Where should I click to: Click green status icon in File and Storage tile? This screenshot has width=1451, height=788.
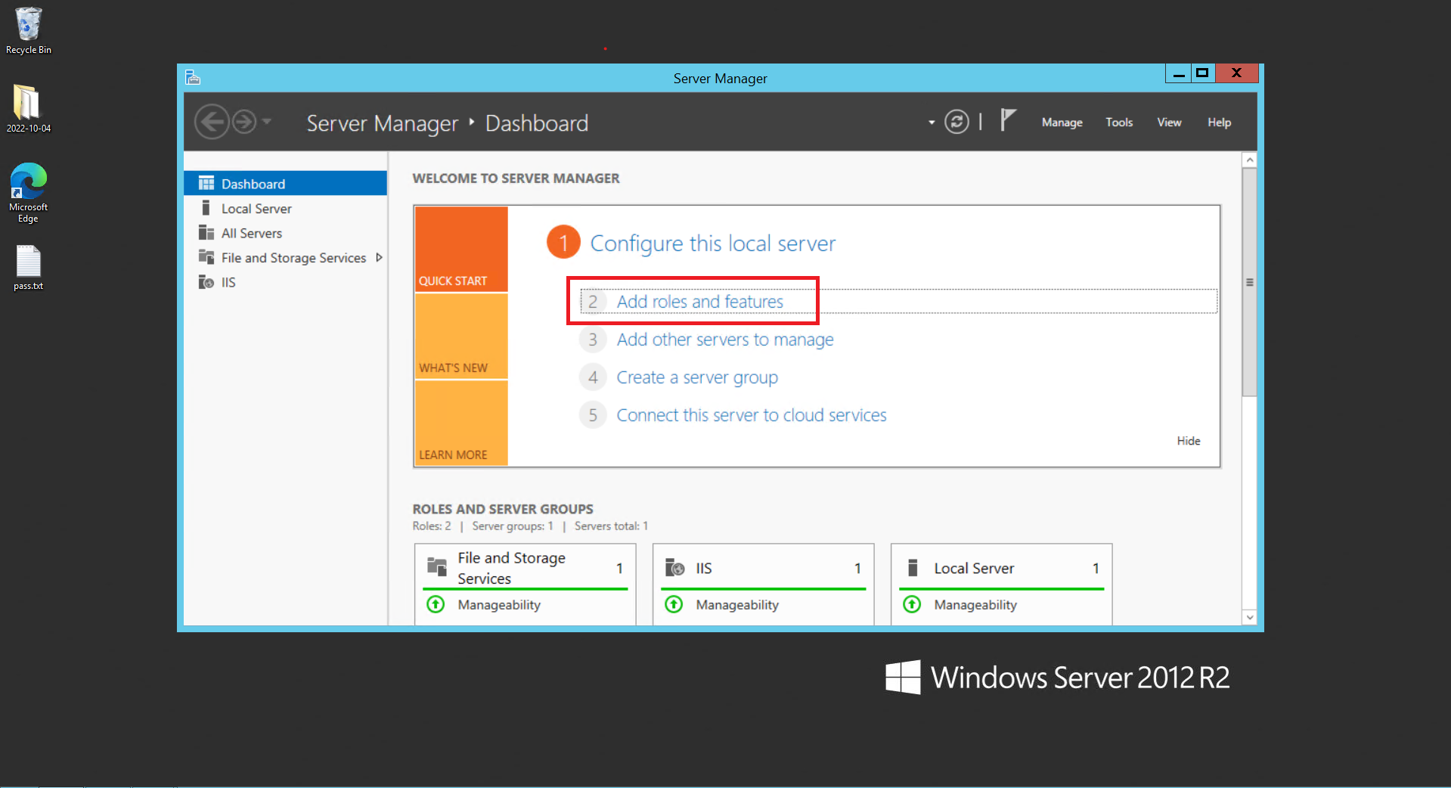coord(436,604)
